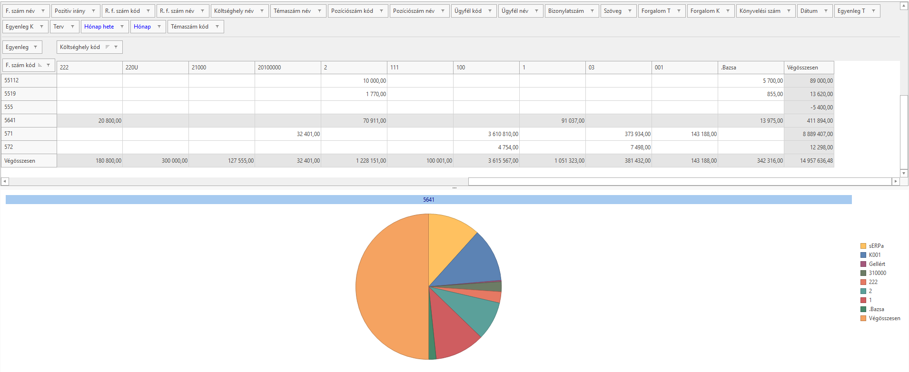Click filter icon on Dátum field
The image size is (909, 372).
826,11
